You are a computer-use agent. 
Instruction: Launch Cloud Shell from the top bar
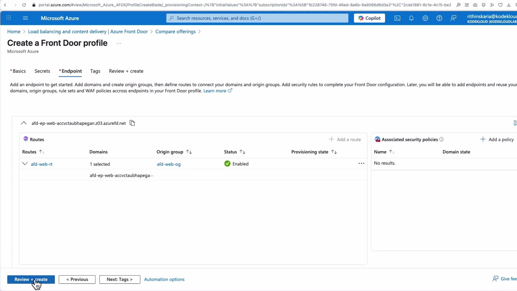(x=397, y=18)
